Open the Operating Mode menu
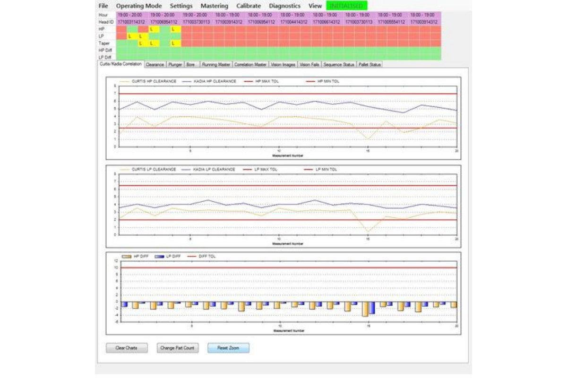567x378 pixels. pyautogui.click(x=138, y=6)
